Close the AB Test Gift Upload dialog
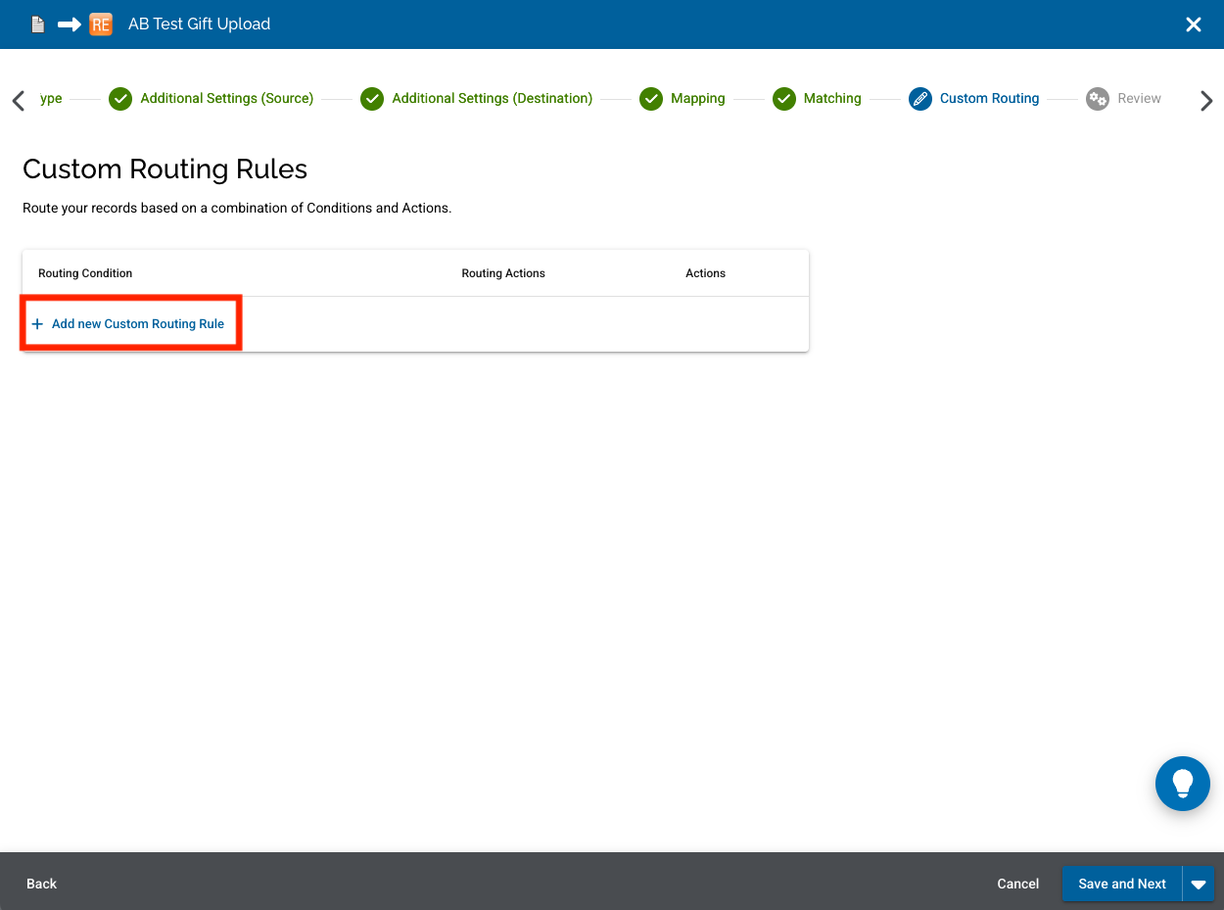 coord(1194,24)
